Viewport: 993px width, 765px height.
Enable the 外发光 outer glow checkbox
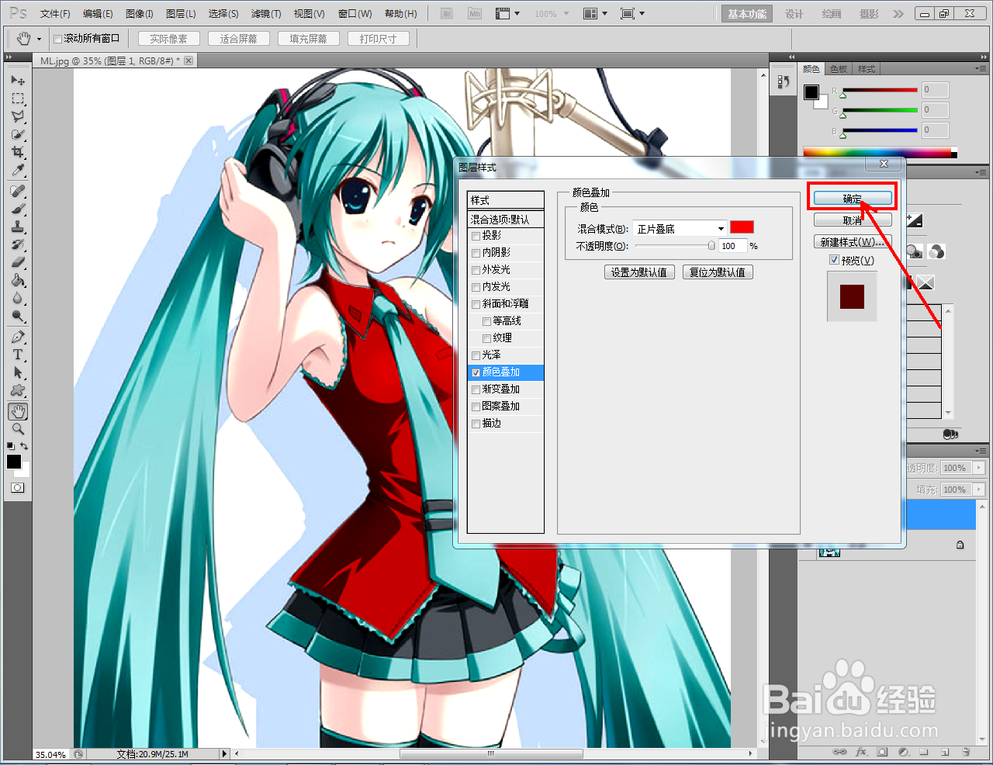pos(476,270)
